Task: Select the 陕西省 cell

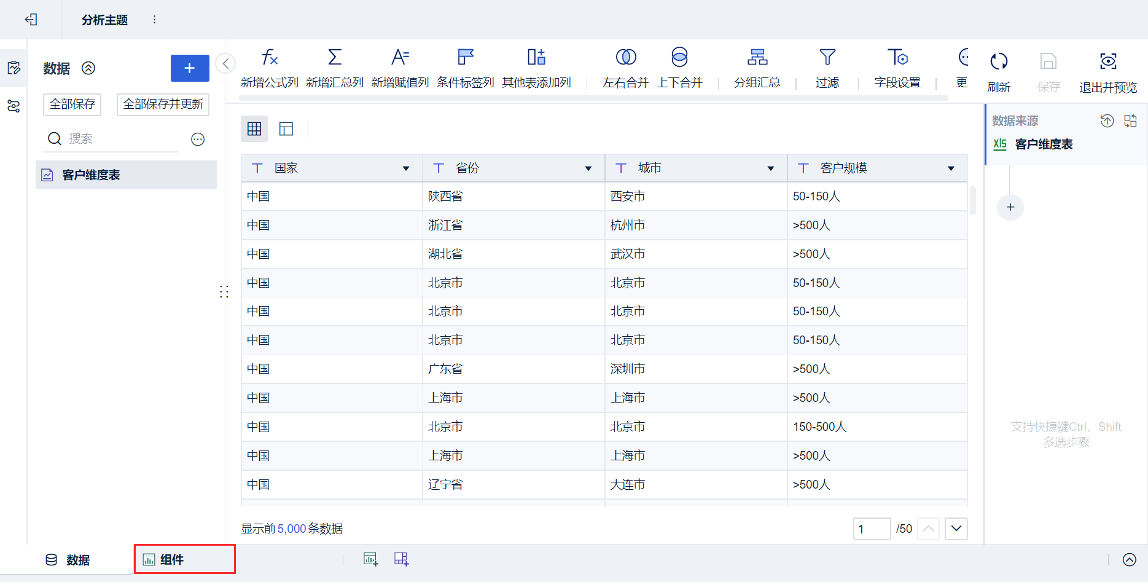Action: tap(514, 197)
